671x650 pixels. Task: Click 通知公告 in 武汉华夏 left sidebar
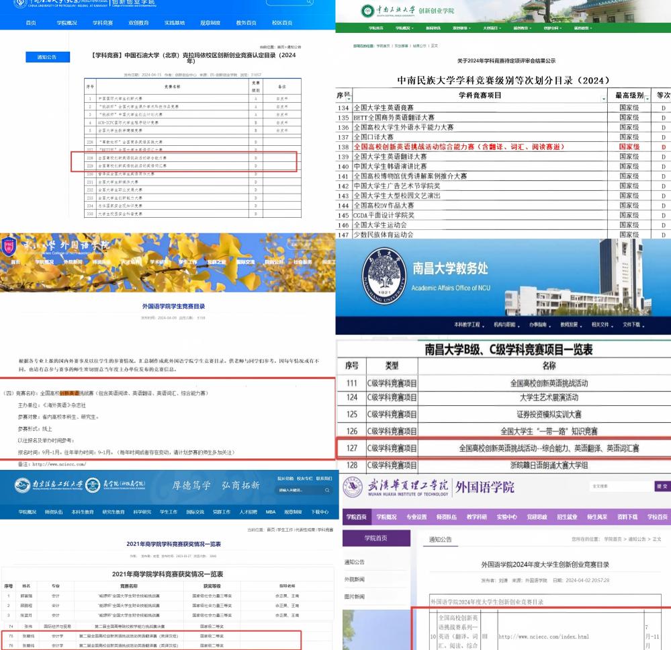[355, 562]
